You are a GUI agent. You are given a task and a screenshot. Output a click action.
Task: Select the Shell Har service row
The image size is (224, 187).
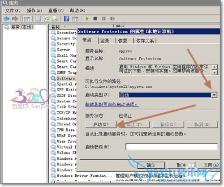[64, 55]
